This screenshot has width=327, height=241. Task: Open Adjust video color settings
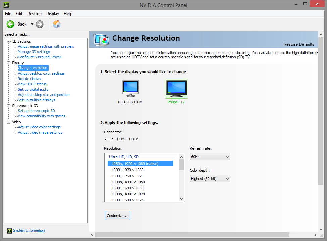[x=39, y=127]
